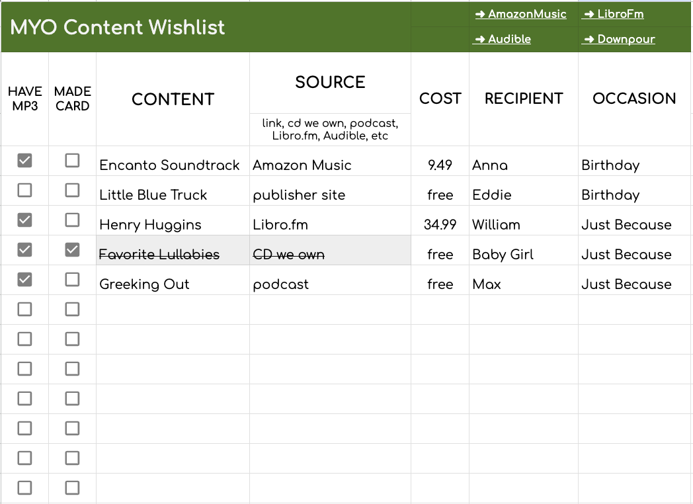
Task: Select the Max recipient cell
Action: 524,280
